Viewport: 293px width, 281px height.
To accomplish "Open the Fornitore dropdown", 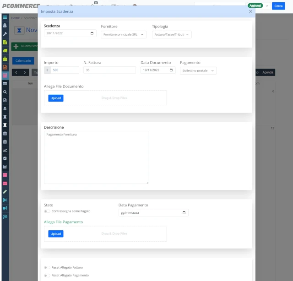I will point(124,35).
